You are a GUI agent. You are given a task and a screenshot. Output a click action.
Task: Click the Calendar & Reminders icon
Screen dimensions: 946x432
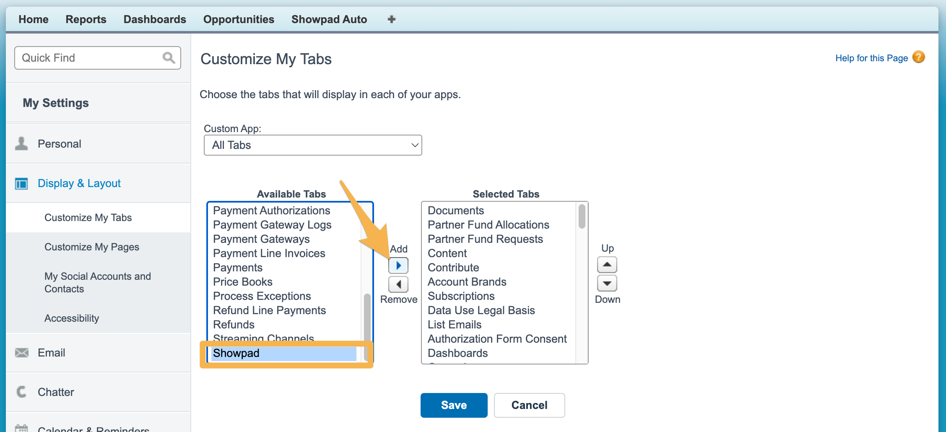(x=21, y=428)
